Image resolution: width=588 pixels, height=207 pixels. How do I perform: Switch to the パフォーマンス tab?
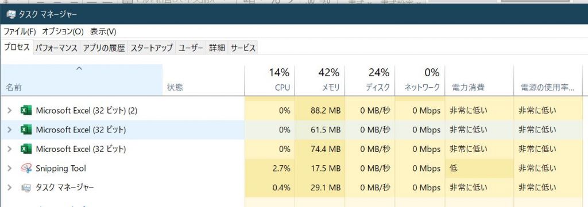pyautogui.click(x=57, y=48)
